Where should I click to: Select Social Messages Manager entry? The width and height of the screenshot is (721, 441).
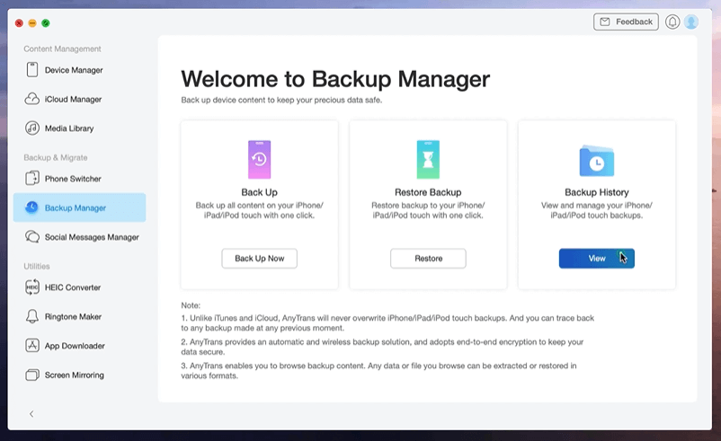tap(79, 237)
